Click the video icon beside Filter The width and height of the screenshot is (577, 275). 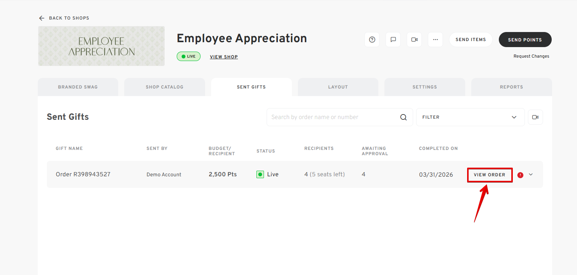click(535, 117)
